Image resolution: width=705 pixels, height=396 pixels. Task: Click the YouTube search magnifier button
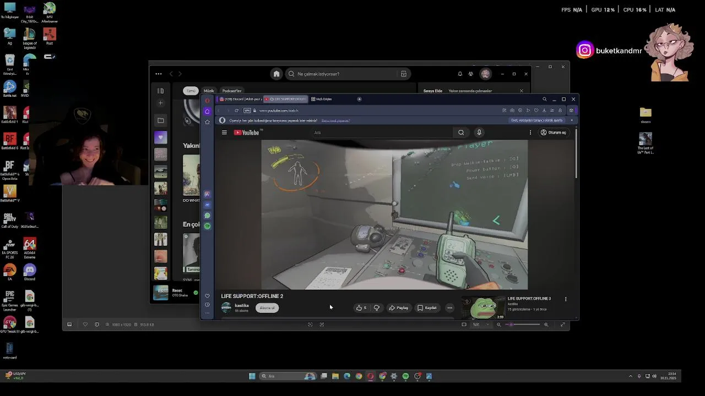click(x=461, y=133)
